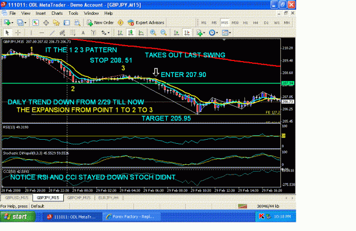Image resolution: width=356 pixels, height=231 pixels.
Task: Switch timeframe to W1
Action: click(276, 23)
